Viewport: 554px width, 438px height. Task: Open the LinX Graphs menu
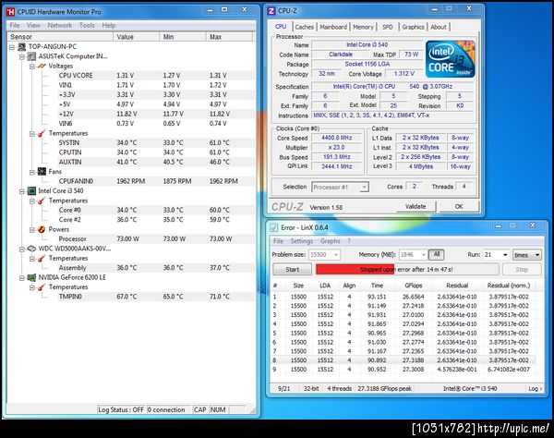coord(330,241)
